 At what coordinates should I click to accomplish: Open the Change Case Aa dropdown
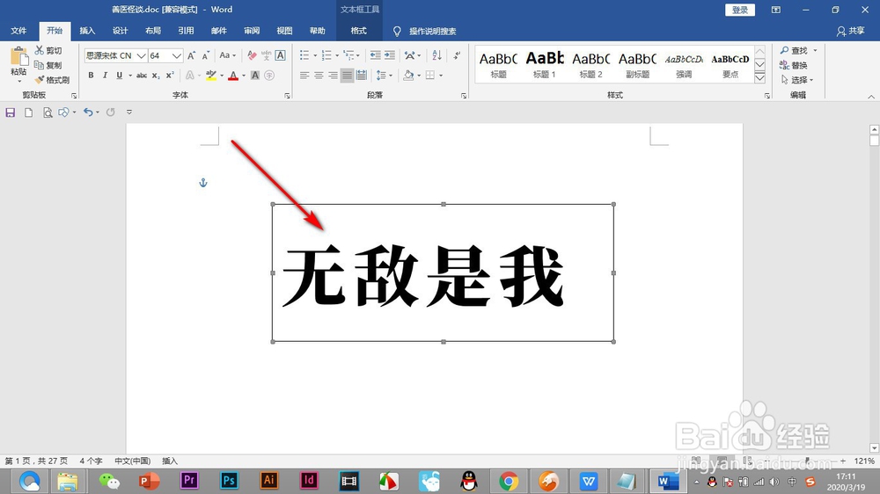click(227, 55)
